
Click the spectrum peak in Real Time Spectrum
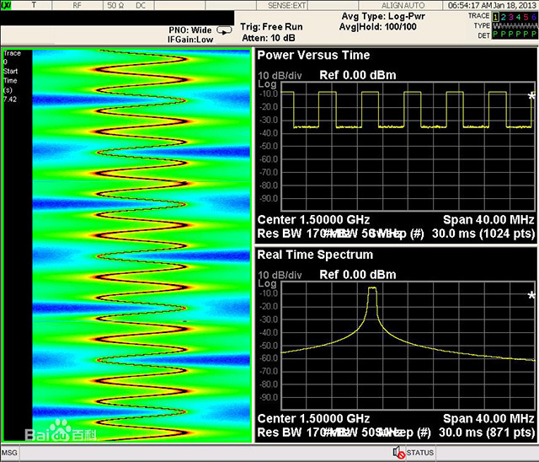click(x=372, y=288)
